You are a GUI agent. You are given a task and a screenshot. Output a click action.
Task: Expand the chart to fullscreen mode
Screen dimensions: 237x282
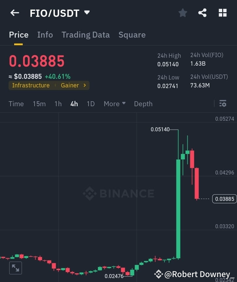point(15,268)
